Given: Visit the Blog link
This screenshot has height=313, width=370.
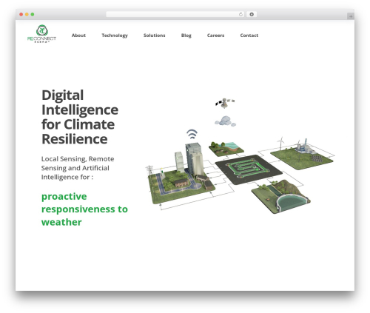Looking at the screenshot, I should tap(186, 36).
